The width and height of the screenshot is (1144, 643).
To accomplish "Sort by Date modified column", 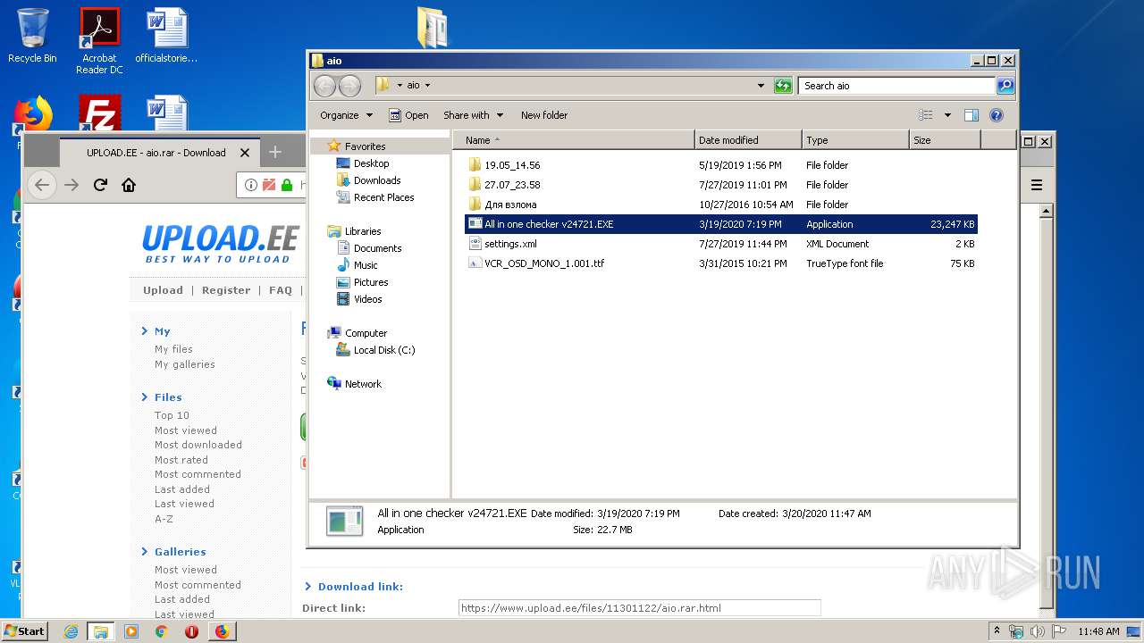I will tap(748, 140).
